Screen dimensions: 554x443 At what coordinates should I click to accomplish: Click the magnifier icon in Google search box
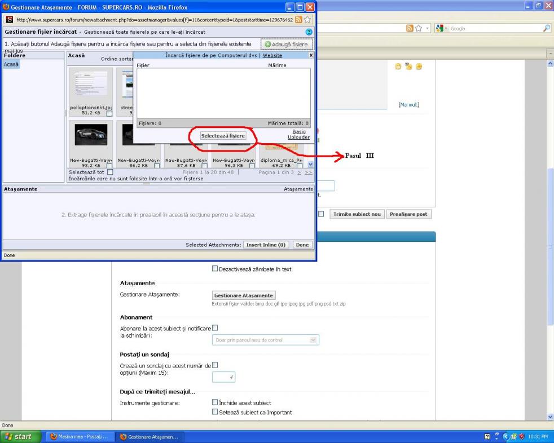[x=546, y=28]
